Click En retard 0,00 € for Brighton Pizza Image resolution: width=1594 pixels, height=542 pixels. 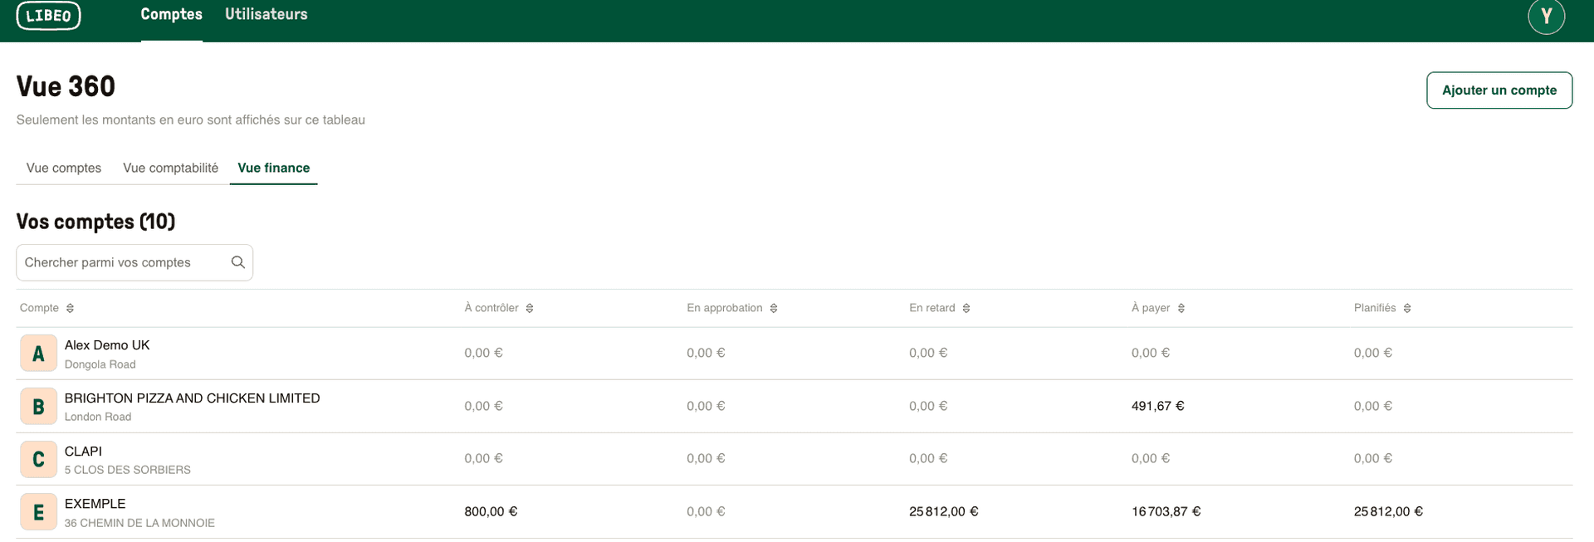click(x=928, y=406)
